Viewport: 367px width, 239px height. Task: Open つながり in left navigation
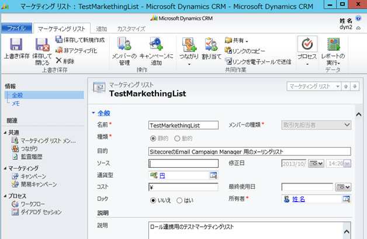[25, 148]
